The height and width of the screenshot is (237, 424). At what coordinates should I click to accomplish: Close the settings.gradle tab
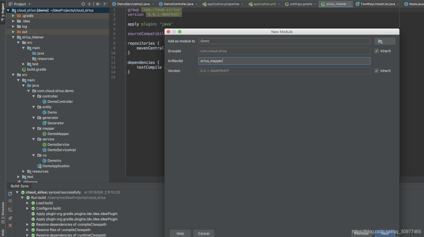click(315, 4)
